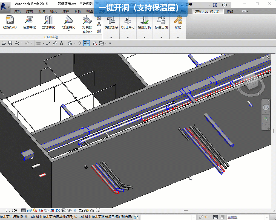The width and height of the screenshot is (276, 220).
Task: Open the 修改 ribbon tab
Action: [x=230, y=11]
